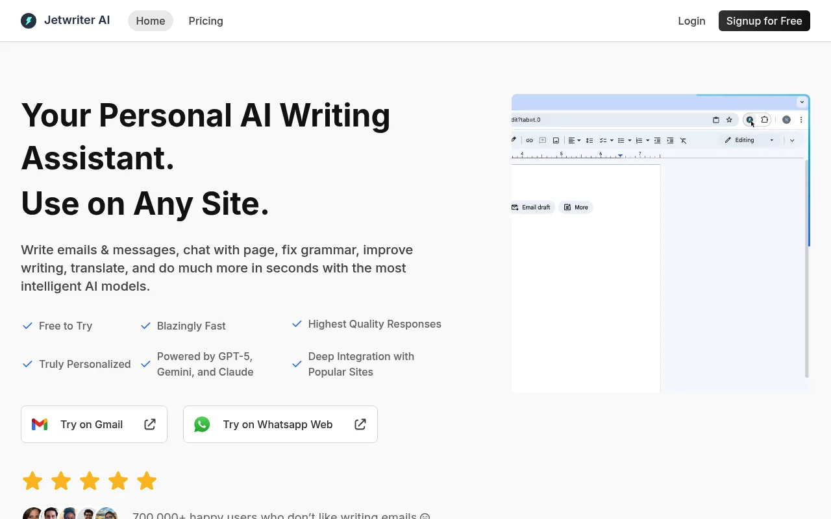This screenshot has width=831, height=519.
Task: Click the "Your Personal AI Writing Assistant." heading
Action: click(x=206, y=137)
